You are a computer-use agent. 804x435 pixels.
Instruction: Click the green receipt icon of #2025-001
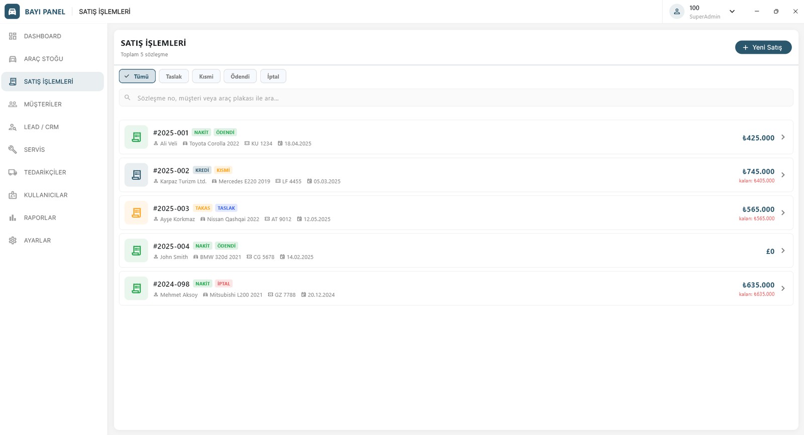point(136,137)
